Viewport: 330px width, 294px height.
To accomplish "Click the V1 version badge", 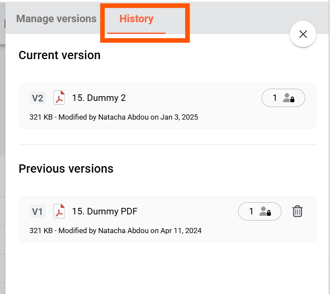I will coord(37,212).
